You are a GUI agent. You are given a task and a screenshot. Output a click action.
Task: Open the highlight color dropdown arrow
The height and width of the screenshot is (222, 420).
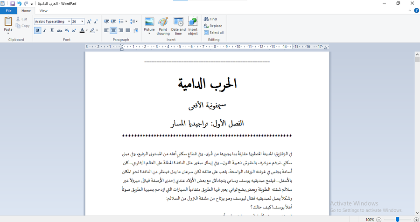(x=97, y=30)
